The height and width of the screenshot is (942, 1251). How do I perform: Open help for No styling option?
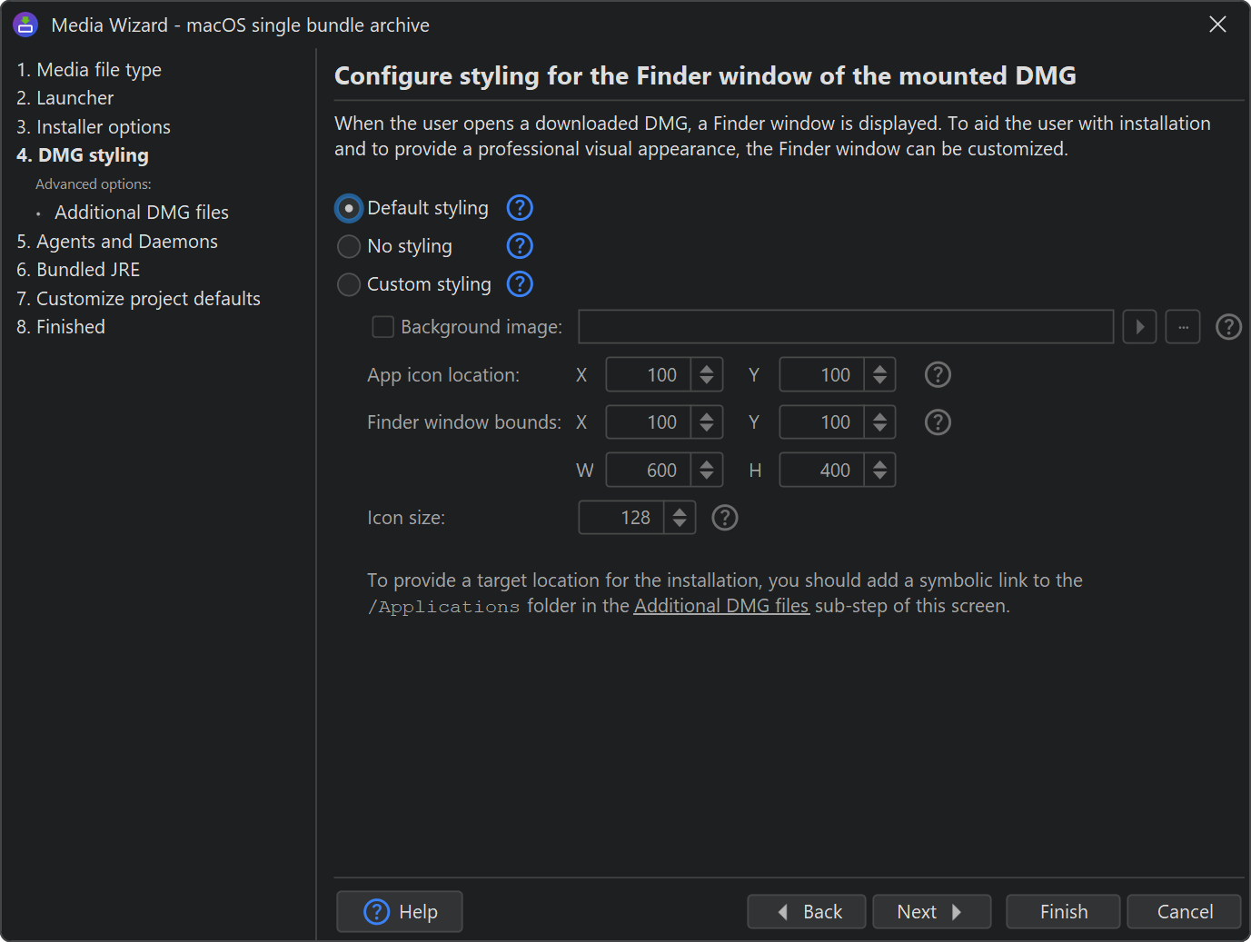[520, 246]
